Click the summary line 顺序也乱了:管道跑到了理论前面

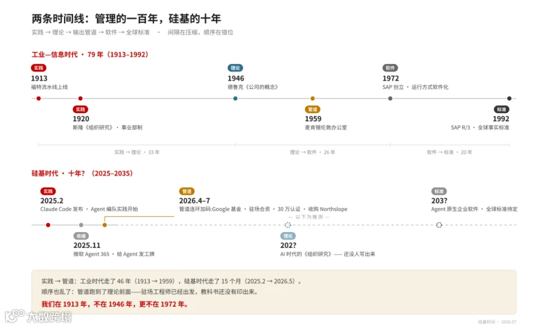point(150,292)
